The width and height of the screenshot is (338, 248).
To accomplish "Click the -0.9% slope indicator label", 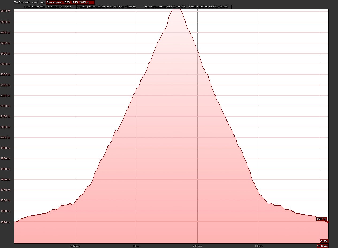I will coord(324,241).
